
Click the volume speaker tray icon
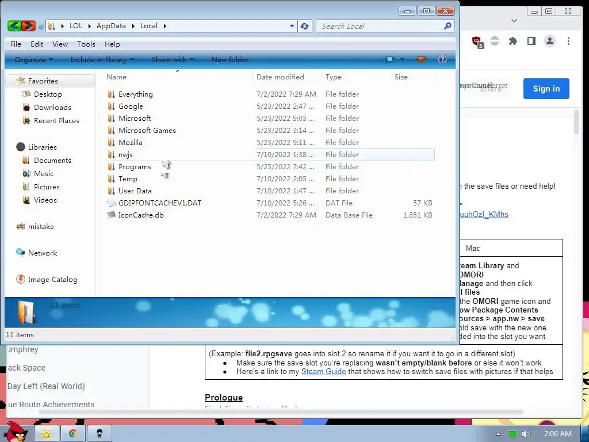click(526, 434)
